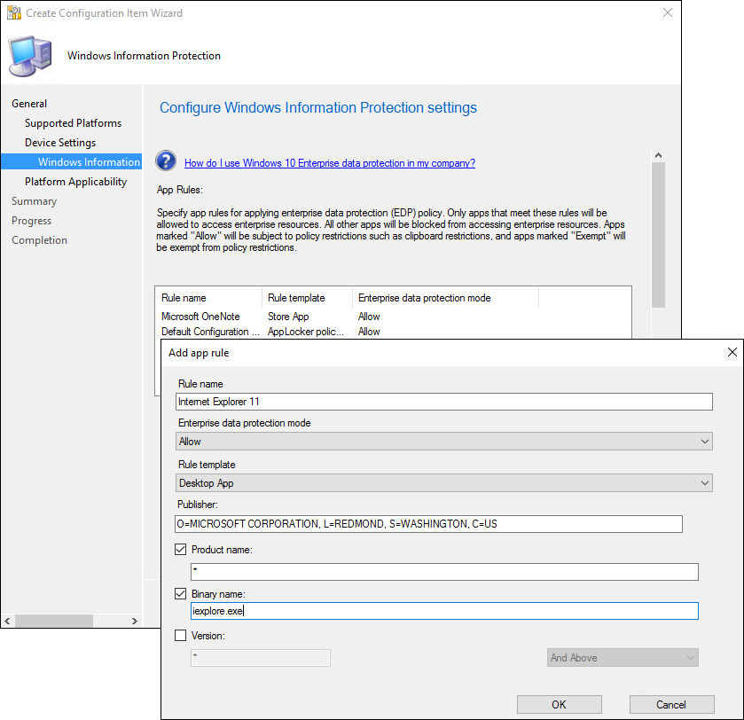Uncheck the Binary name checkbox

(x=181, y=593)
